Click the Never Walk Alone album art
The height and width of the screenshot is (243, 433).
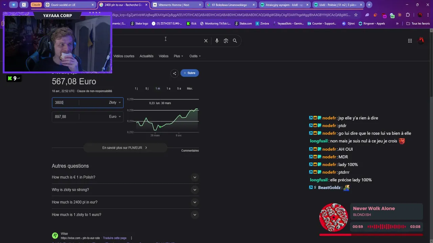pyautogui.click(x=334, y=217)
